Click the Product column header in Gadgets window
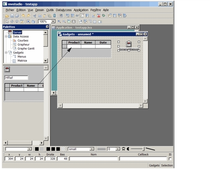The image size is (210, 169). coord(74,42)
